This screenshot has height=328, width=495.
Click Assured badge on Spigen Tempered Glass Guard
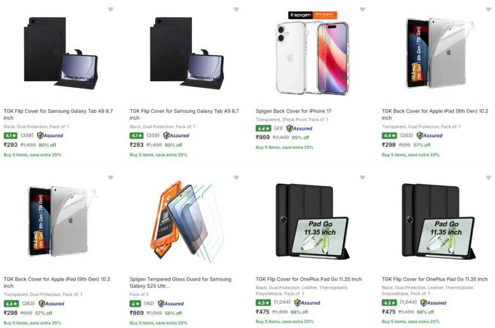[171, 304]
